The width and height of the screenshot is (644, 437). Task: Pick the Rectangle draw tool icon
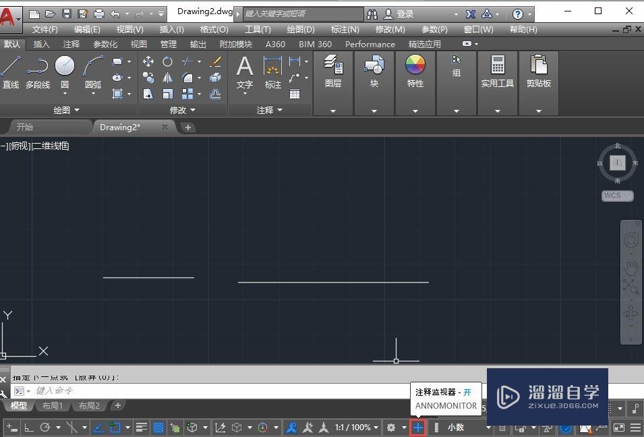[117, 61]
